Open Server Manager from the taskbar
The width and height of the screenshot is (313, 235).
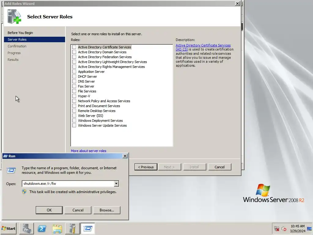tap(27, 228)
